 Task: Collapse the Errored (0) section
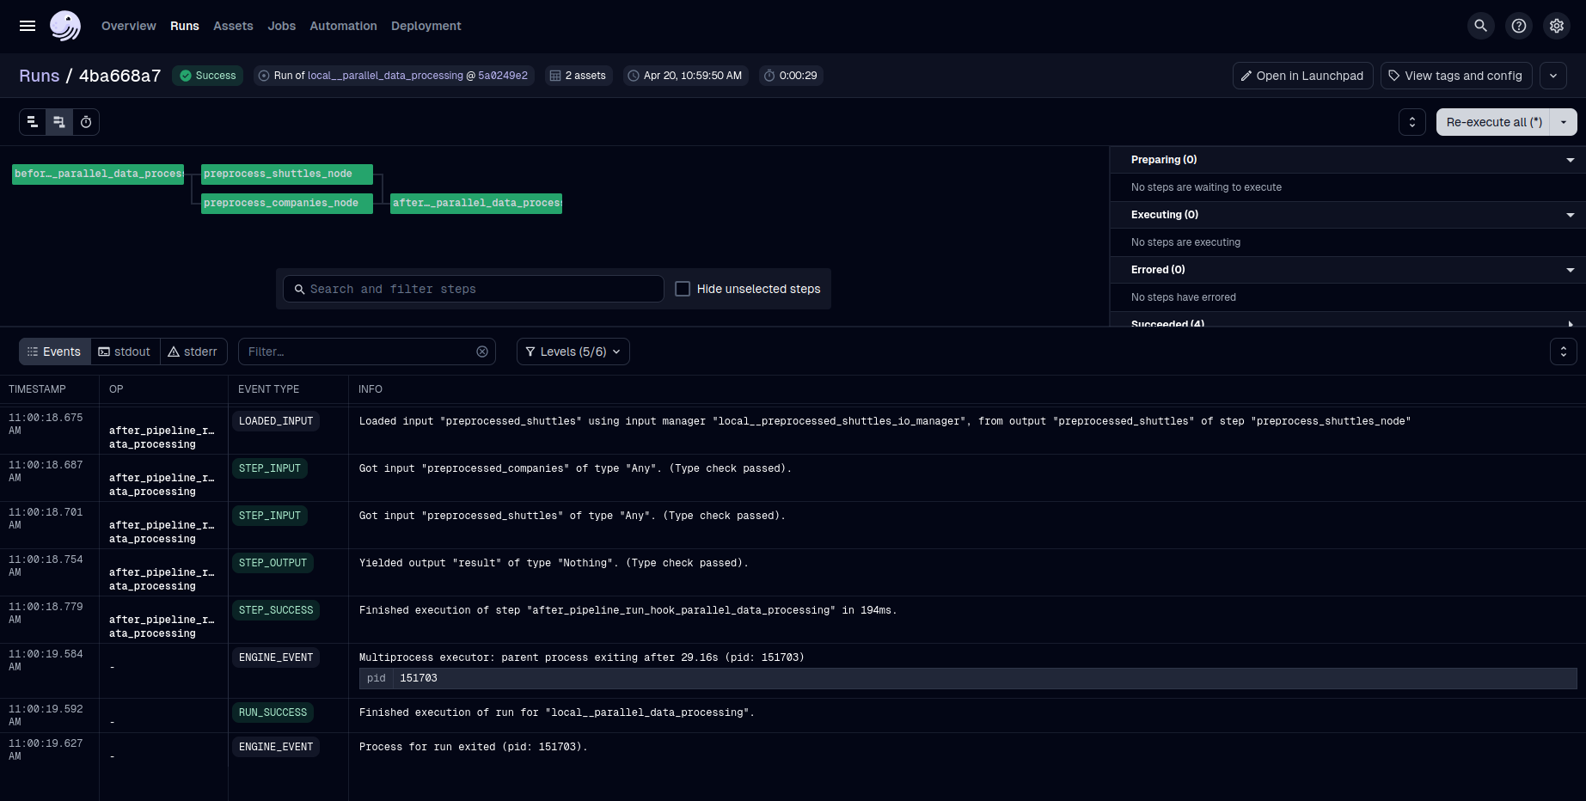pyautogui.click(x=1348, y=270)
